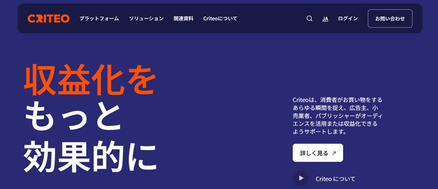
Task: Click the 効果的に headline text
Action: [90, 156]
